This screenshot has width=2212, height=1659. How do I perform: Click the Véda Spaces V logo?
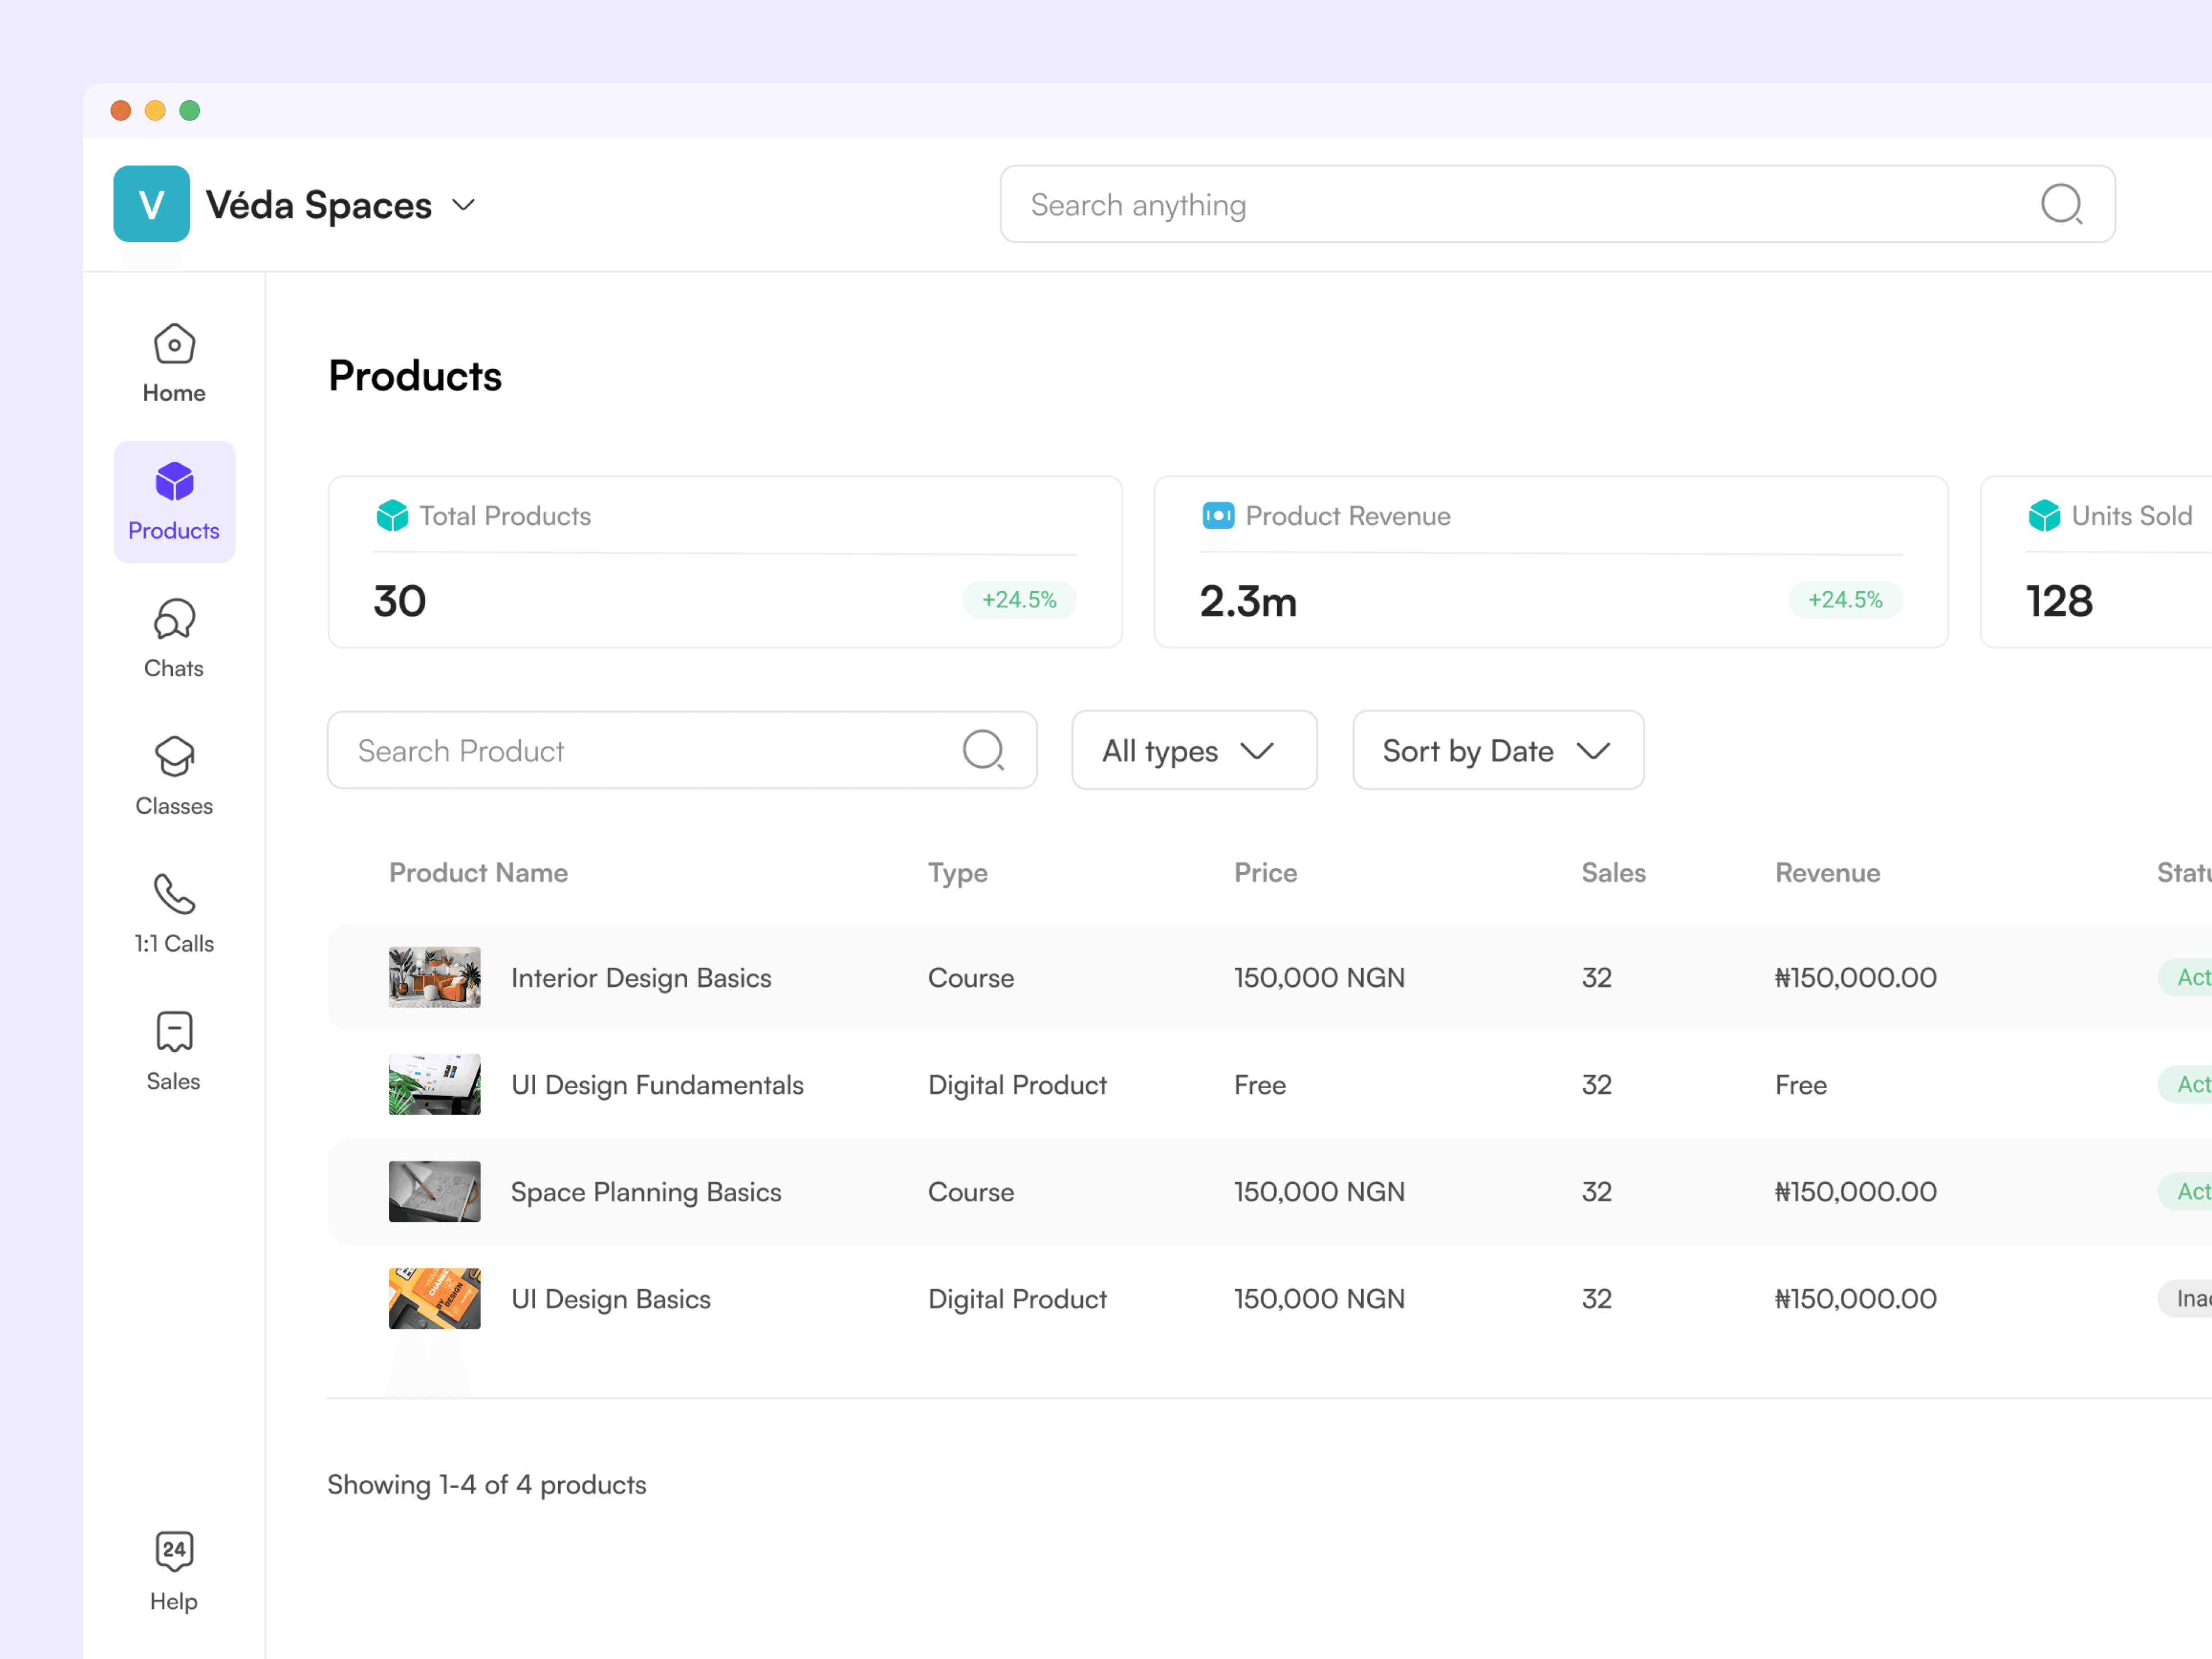click(151, 204)
